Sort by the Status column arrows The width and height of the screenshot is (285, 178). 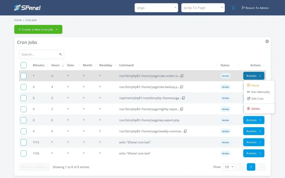click(x=239, y=65)
